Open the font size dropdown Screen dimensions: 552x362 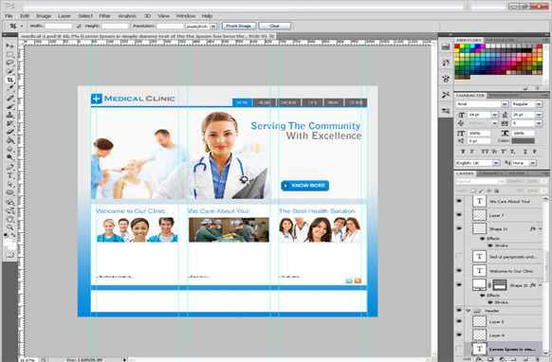(x=494, y=115)
